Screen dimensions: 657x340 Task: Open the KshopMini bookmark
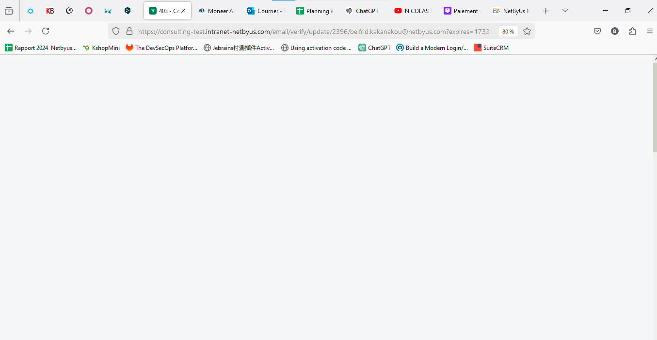click(x=101, y=48)
